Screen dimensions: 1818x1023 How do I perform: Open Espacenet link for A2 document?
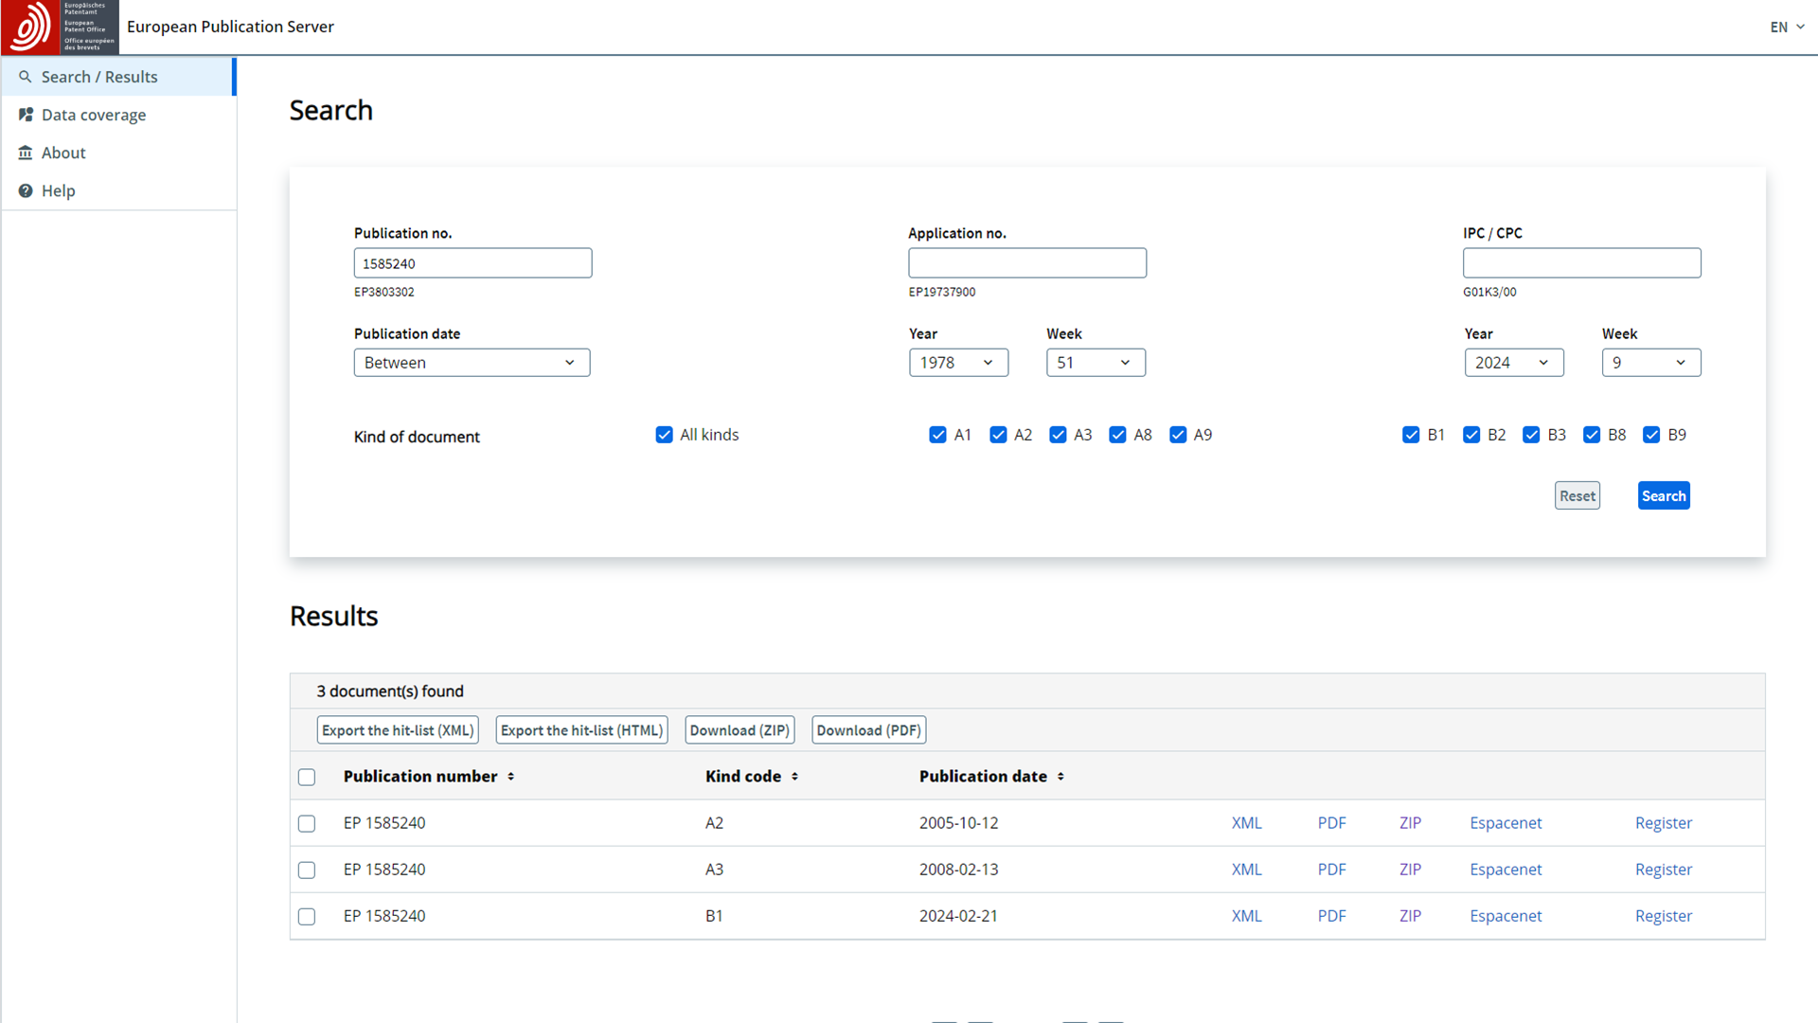click(1506, 823)
